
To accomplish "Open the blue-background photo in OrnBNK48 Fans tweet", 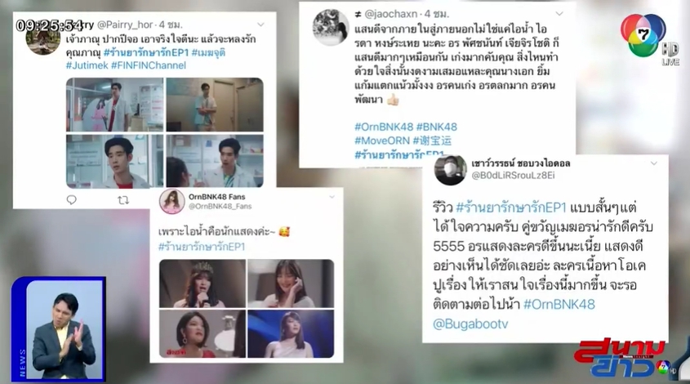I will click(291, 333).
